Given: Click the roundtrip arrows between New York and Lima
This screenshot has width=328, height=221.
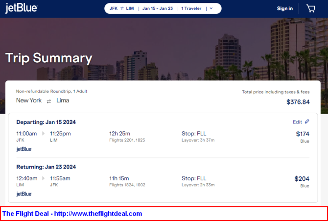Looking at the screenshot, I should 49,101.
